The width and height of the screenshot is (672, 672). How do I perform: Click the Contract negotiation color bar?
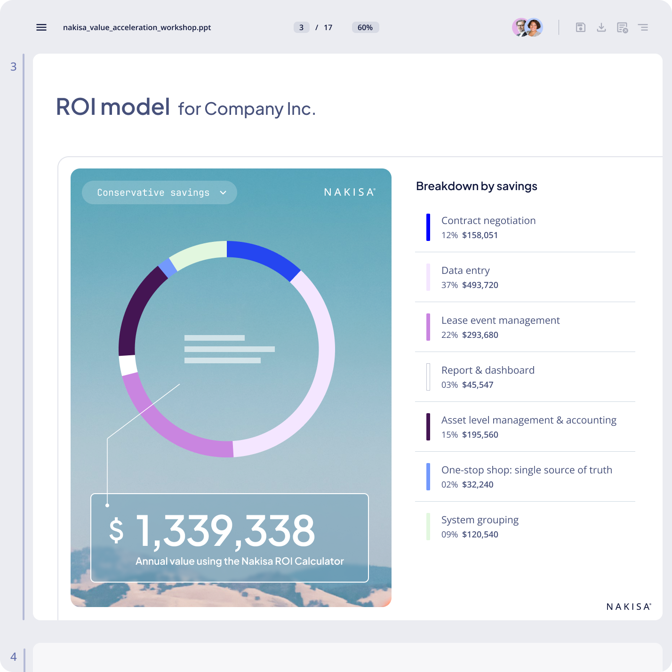coord(428,227)
